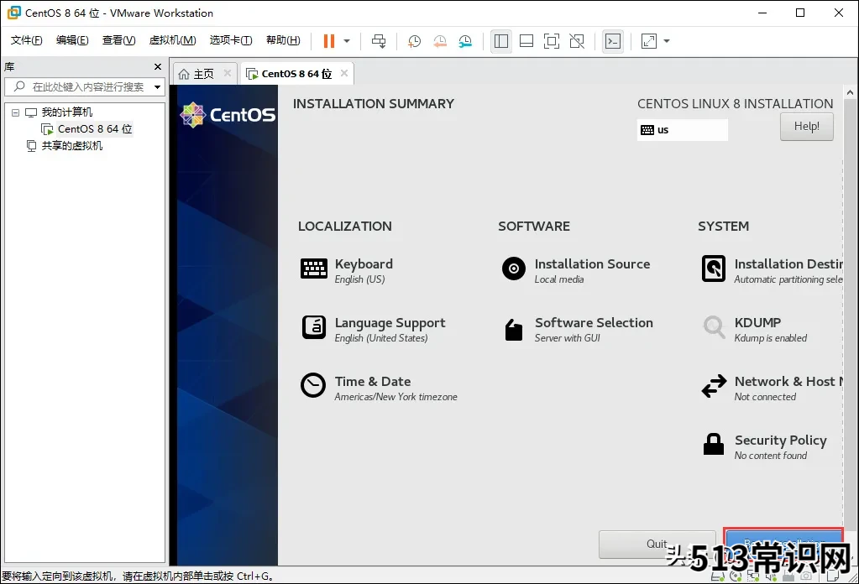Click the 'Americas/New York timezone' text

395,397
